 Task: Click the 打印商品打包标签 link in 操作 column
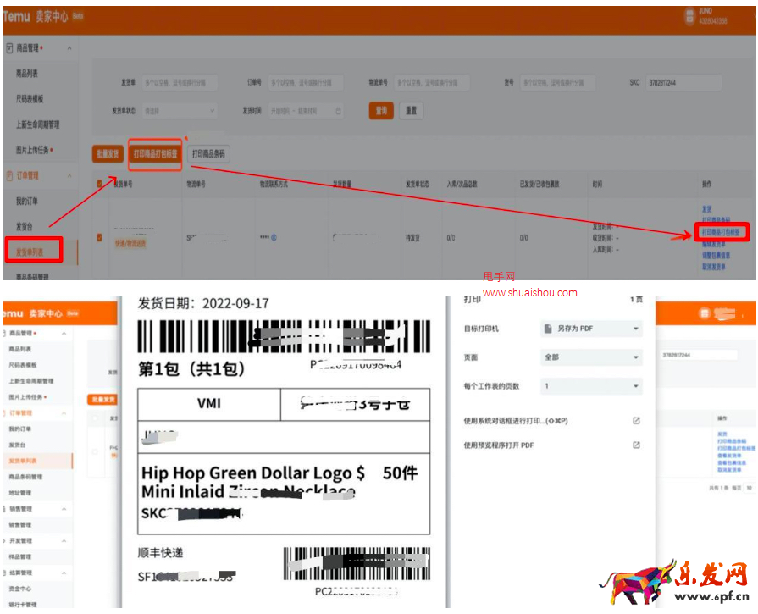click(721, 232)
